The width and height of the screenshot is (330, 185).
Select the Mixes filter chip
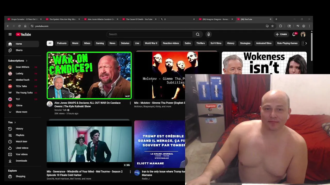[x=87, y=43]
